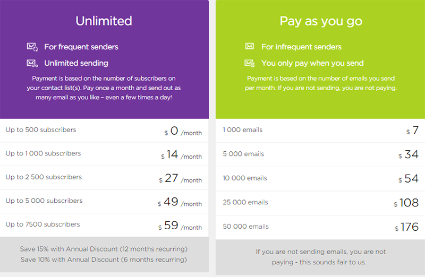Click the envelope icon beside For frequent senders

(x=32, y=47)
